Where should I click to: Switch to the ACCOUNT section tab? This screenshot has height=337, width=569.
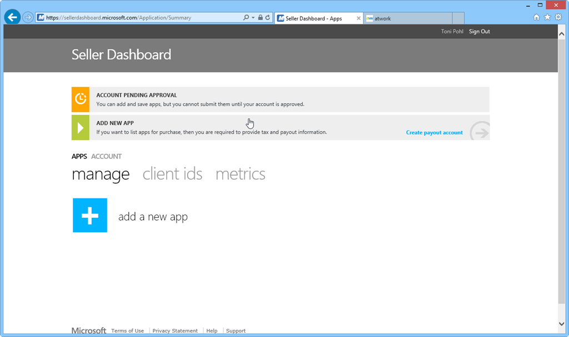[106, 156]
